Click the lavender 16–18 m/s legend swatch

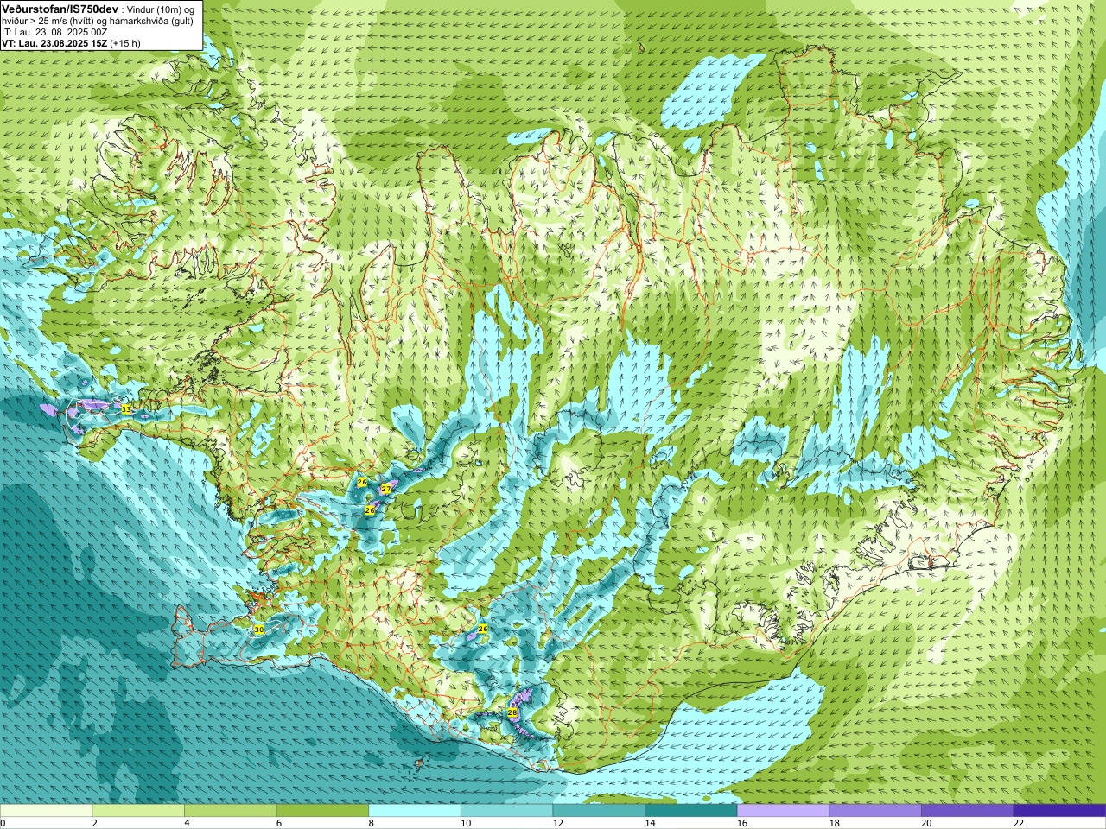coord(783,811)
